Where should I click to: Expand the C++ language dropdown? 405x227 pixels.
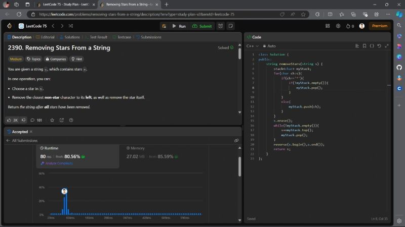click(x=252, y=46)
